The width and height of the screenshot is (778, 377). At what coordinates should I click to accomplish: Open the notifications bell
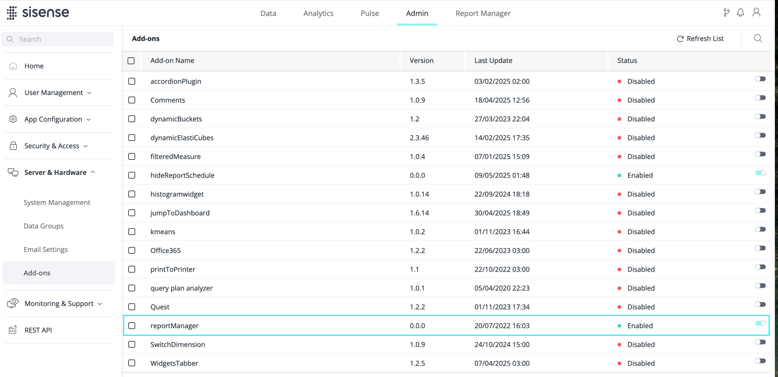tap(740, 13)
